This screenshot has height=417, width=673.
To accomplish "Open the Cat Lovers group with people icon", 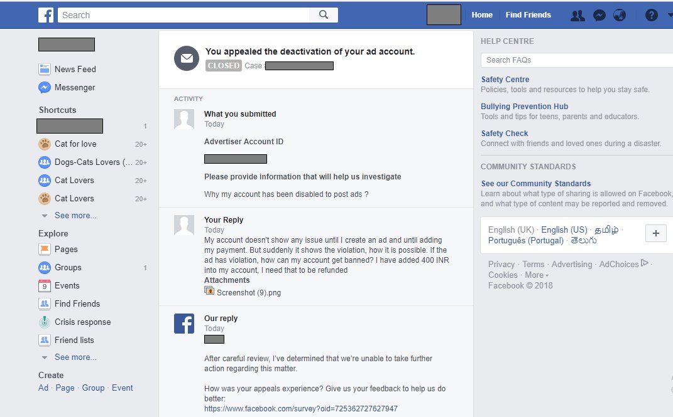I will [74, 180].
